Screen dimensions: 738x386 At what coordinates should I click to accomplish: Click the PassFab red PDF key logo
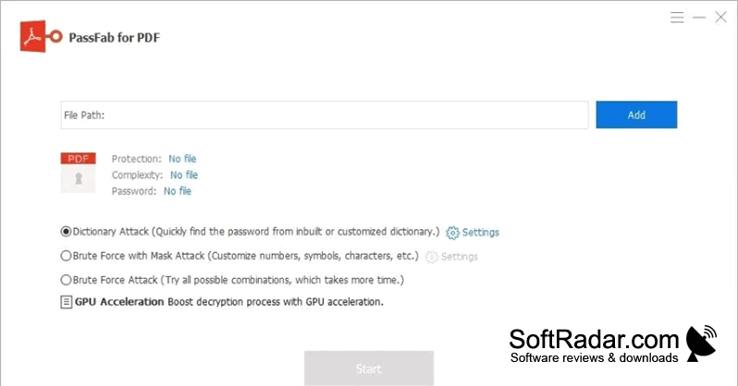coord(41,36)
